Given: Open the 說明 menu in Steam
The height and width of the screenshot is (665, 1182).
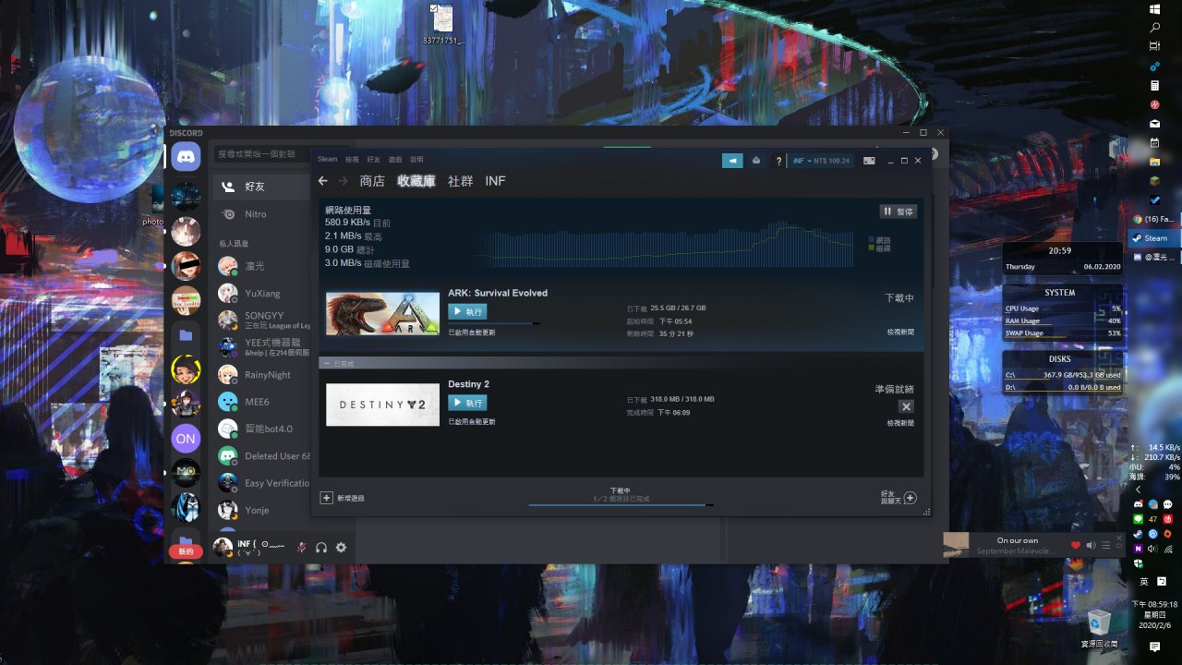Looking at the screenshot, I should tap(416, 160).
